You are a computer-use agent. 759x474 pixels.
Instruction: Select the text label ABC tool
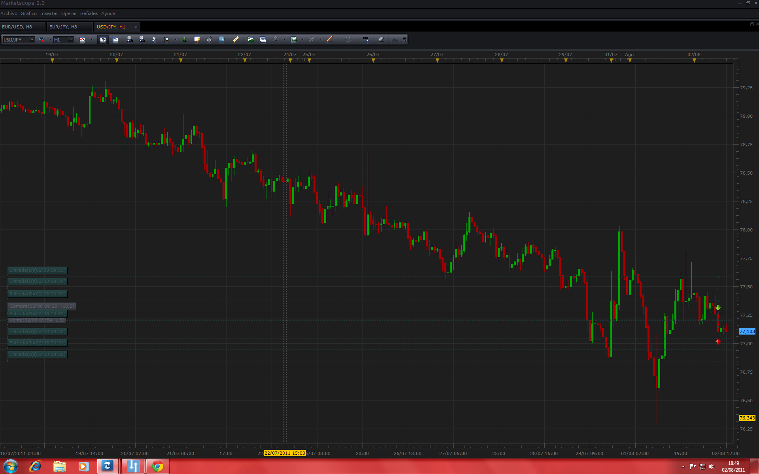(x=366, y=39)
